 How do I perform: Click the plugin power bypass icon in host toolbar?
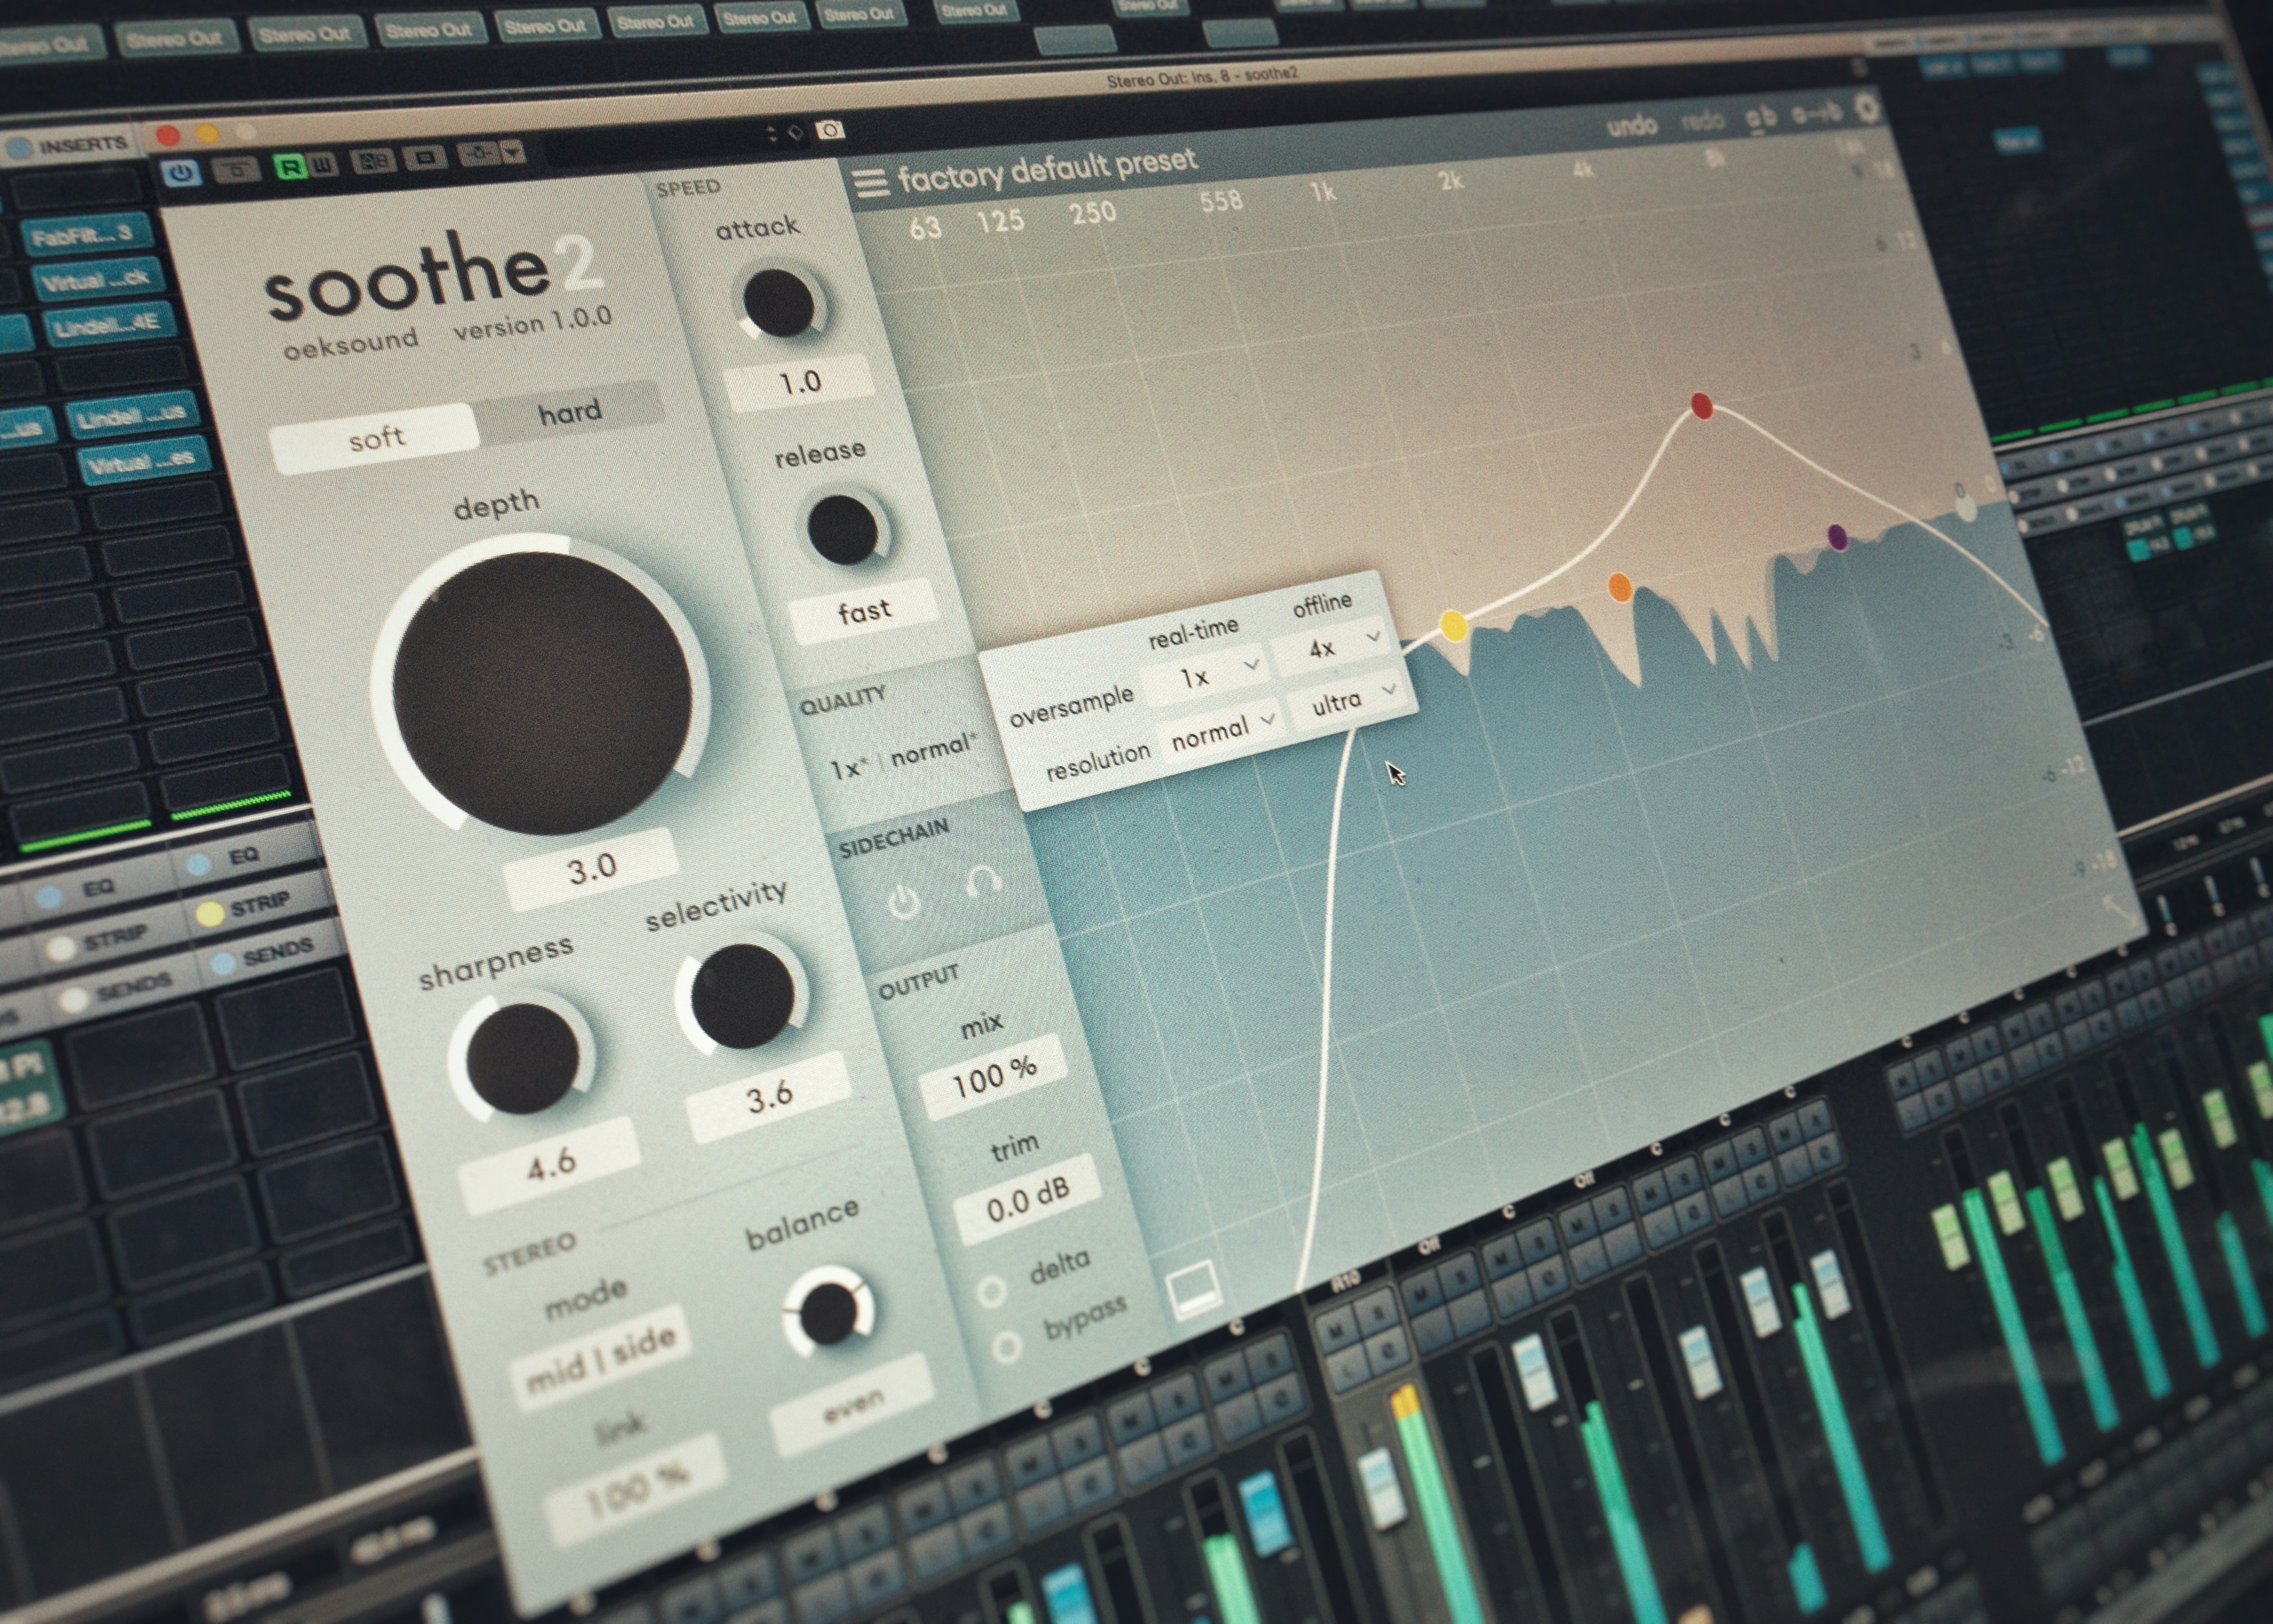pos(181,172)
